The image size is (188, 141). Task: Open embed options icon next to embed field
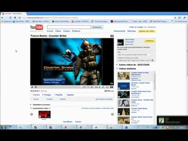[152, 60]
